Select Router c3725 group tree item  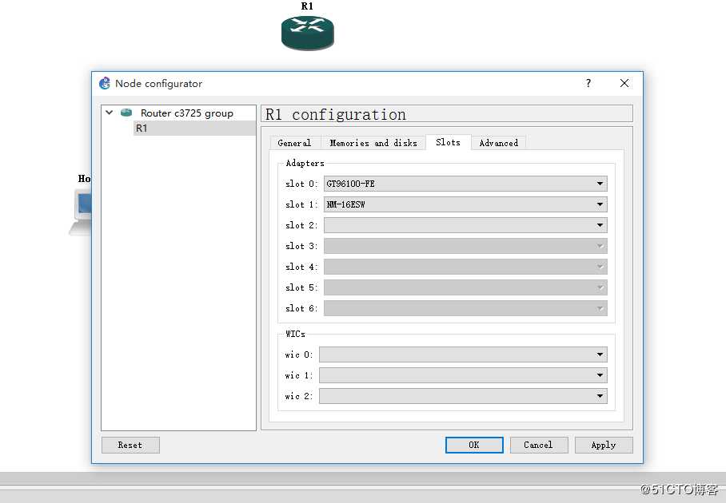(186, 113)
